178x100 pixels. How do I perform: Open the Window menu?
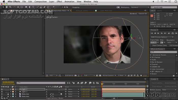87,2
